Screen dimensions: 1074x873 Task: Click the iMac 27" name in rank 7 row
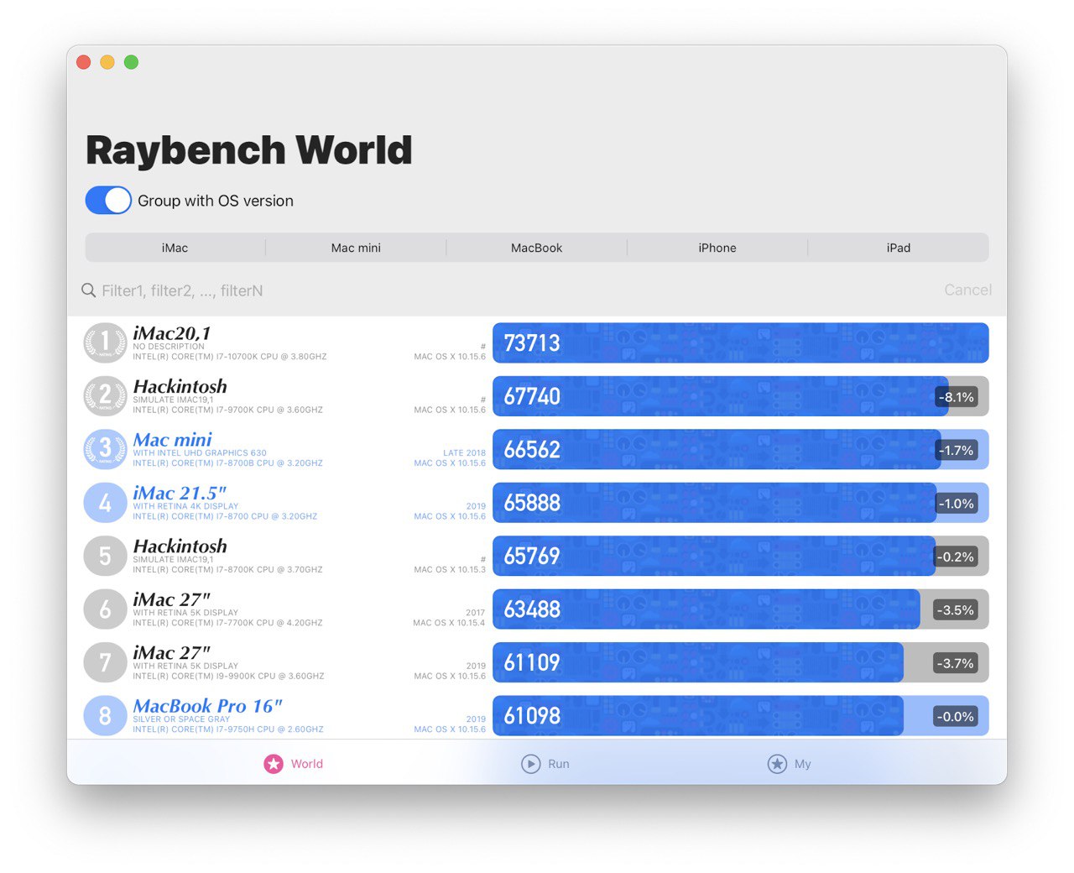click(x=171, y=653)
